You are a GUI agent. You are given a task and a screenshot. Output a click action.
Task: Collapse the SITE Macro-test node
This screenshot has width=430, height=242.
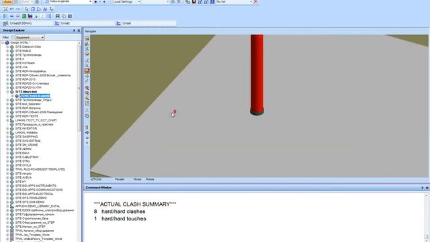(7, 91)
